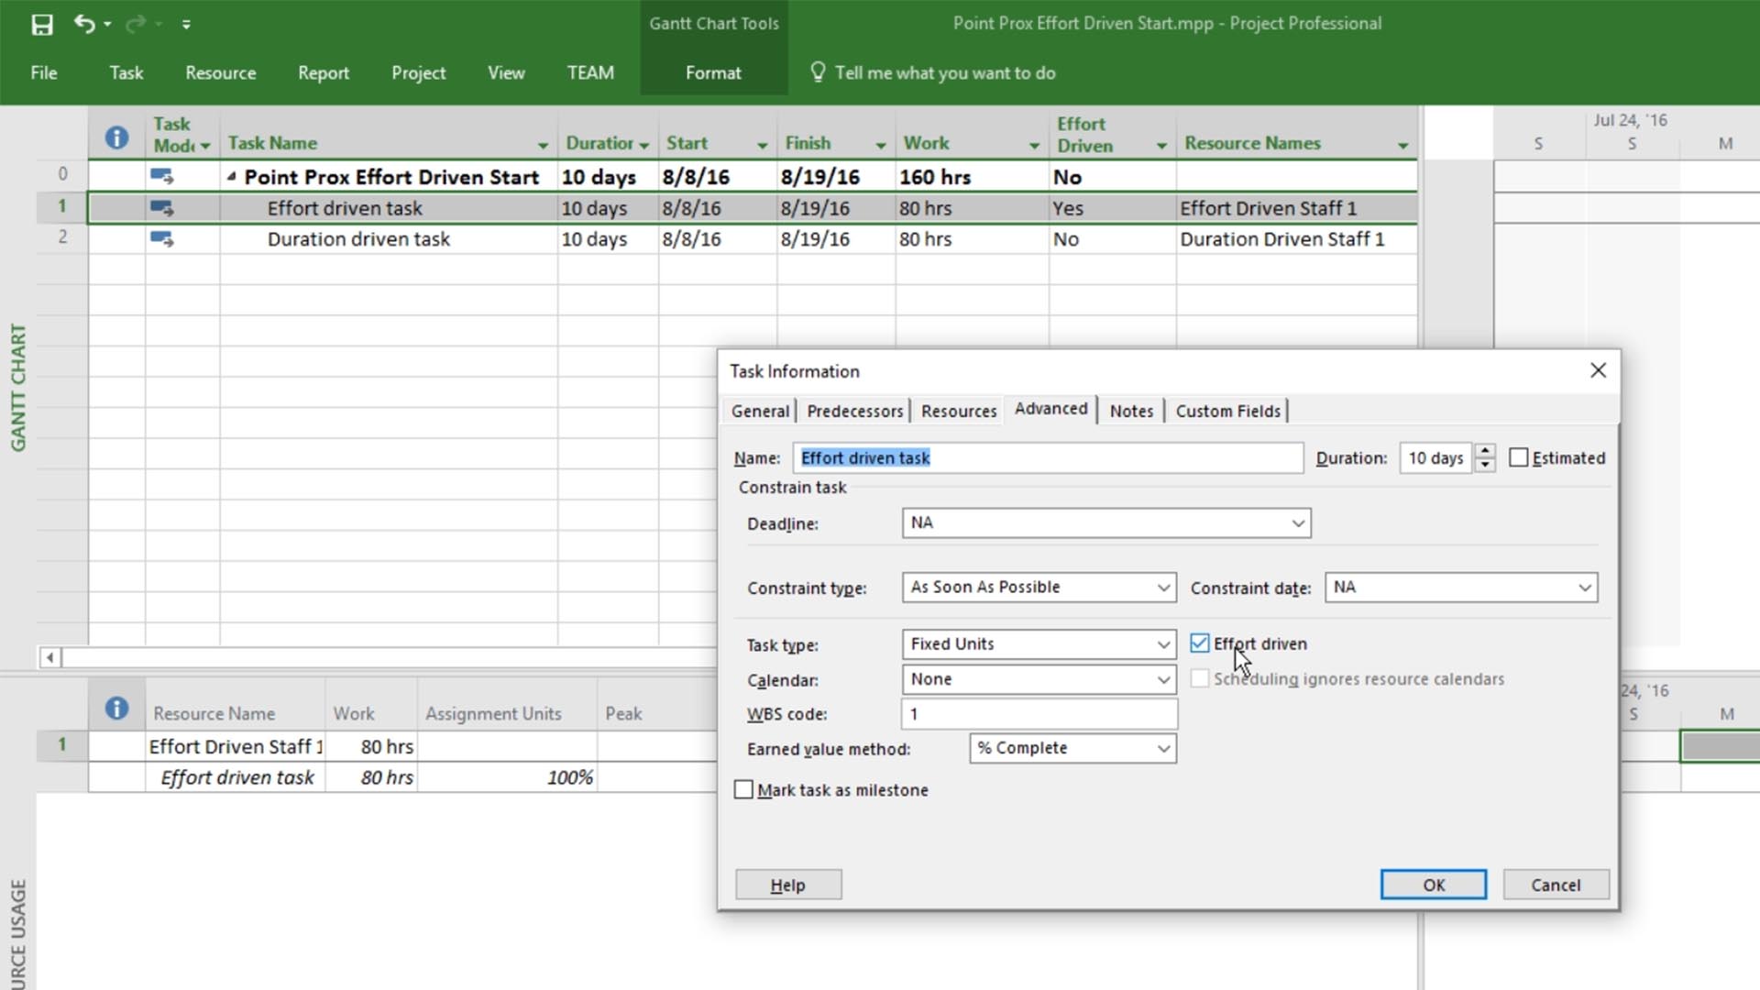Undo the last action
This screenshot has width=1760, height=990.
82,24
